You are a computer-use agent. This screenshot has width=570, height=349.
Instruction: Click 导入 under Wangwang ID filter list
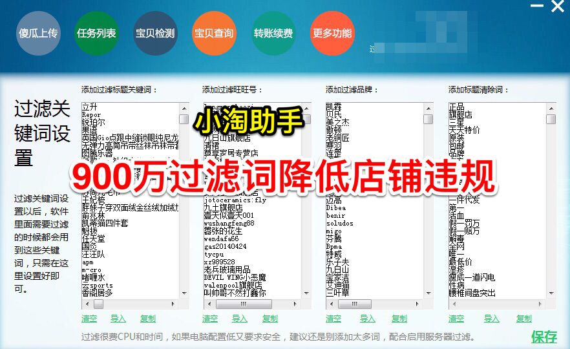pyautogui.click(x=240, y=319)
